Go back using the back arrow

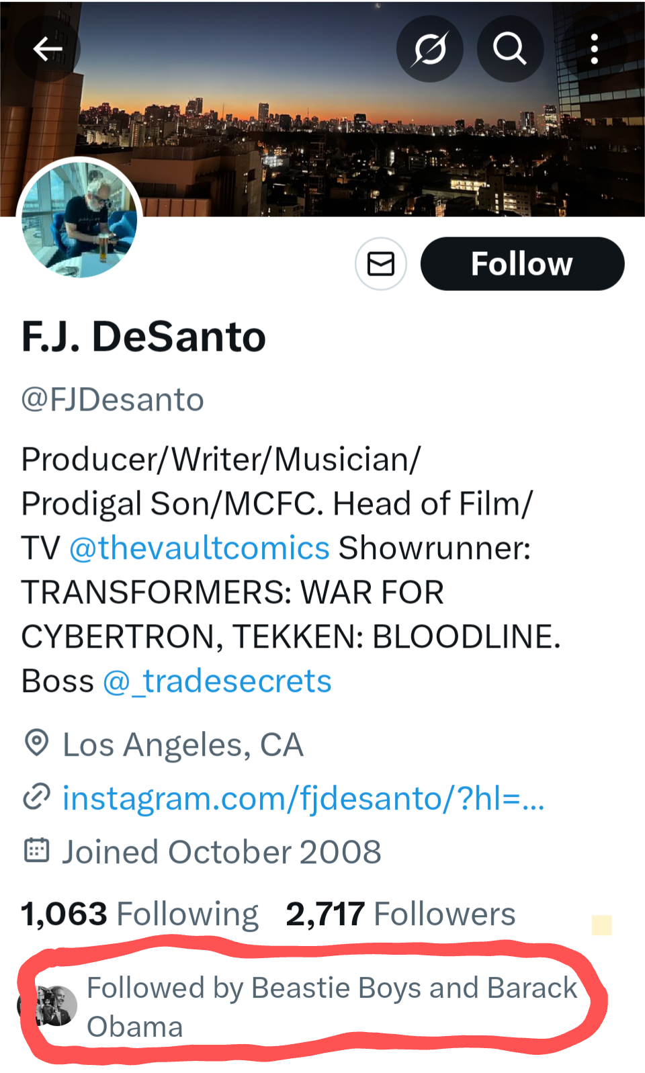pyautogui.click(x=48, y=48)
